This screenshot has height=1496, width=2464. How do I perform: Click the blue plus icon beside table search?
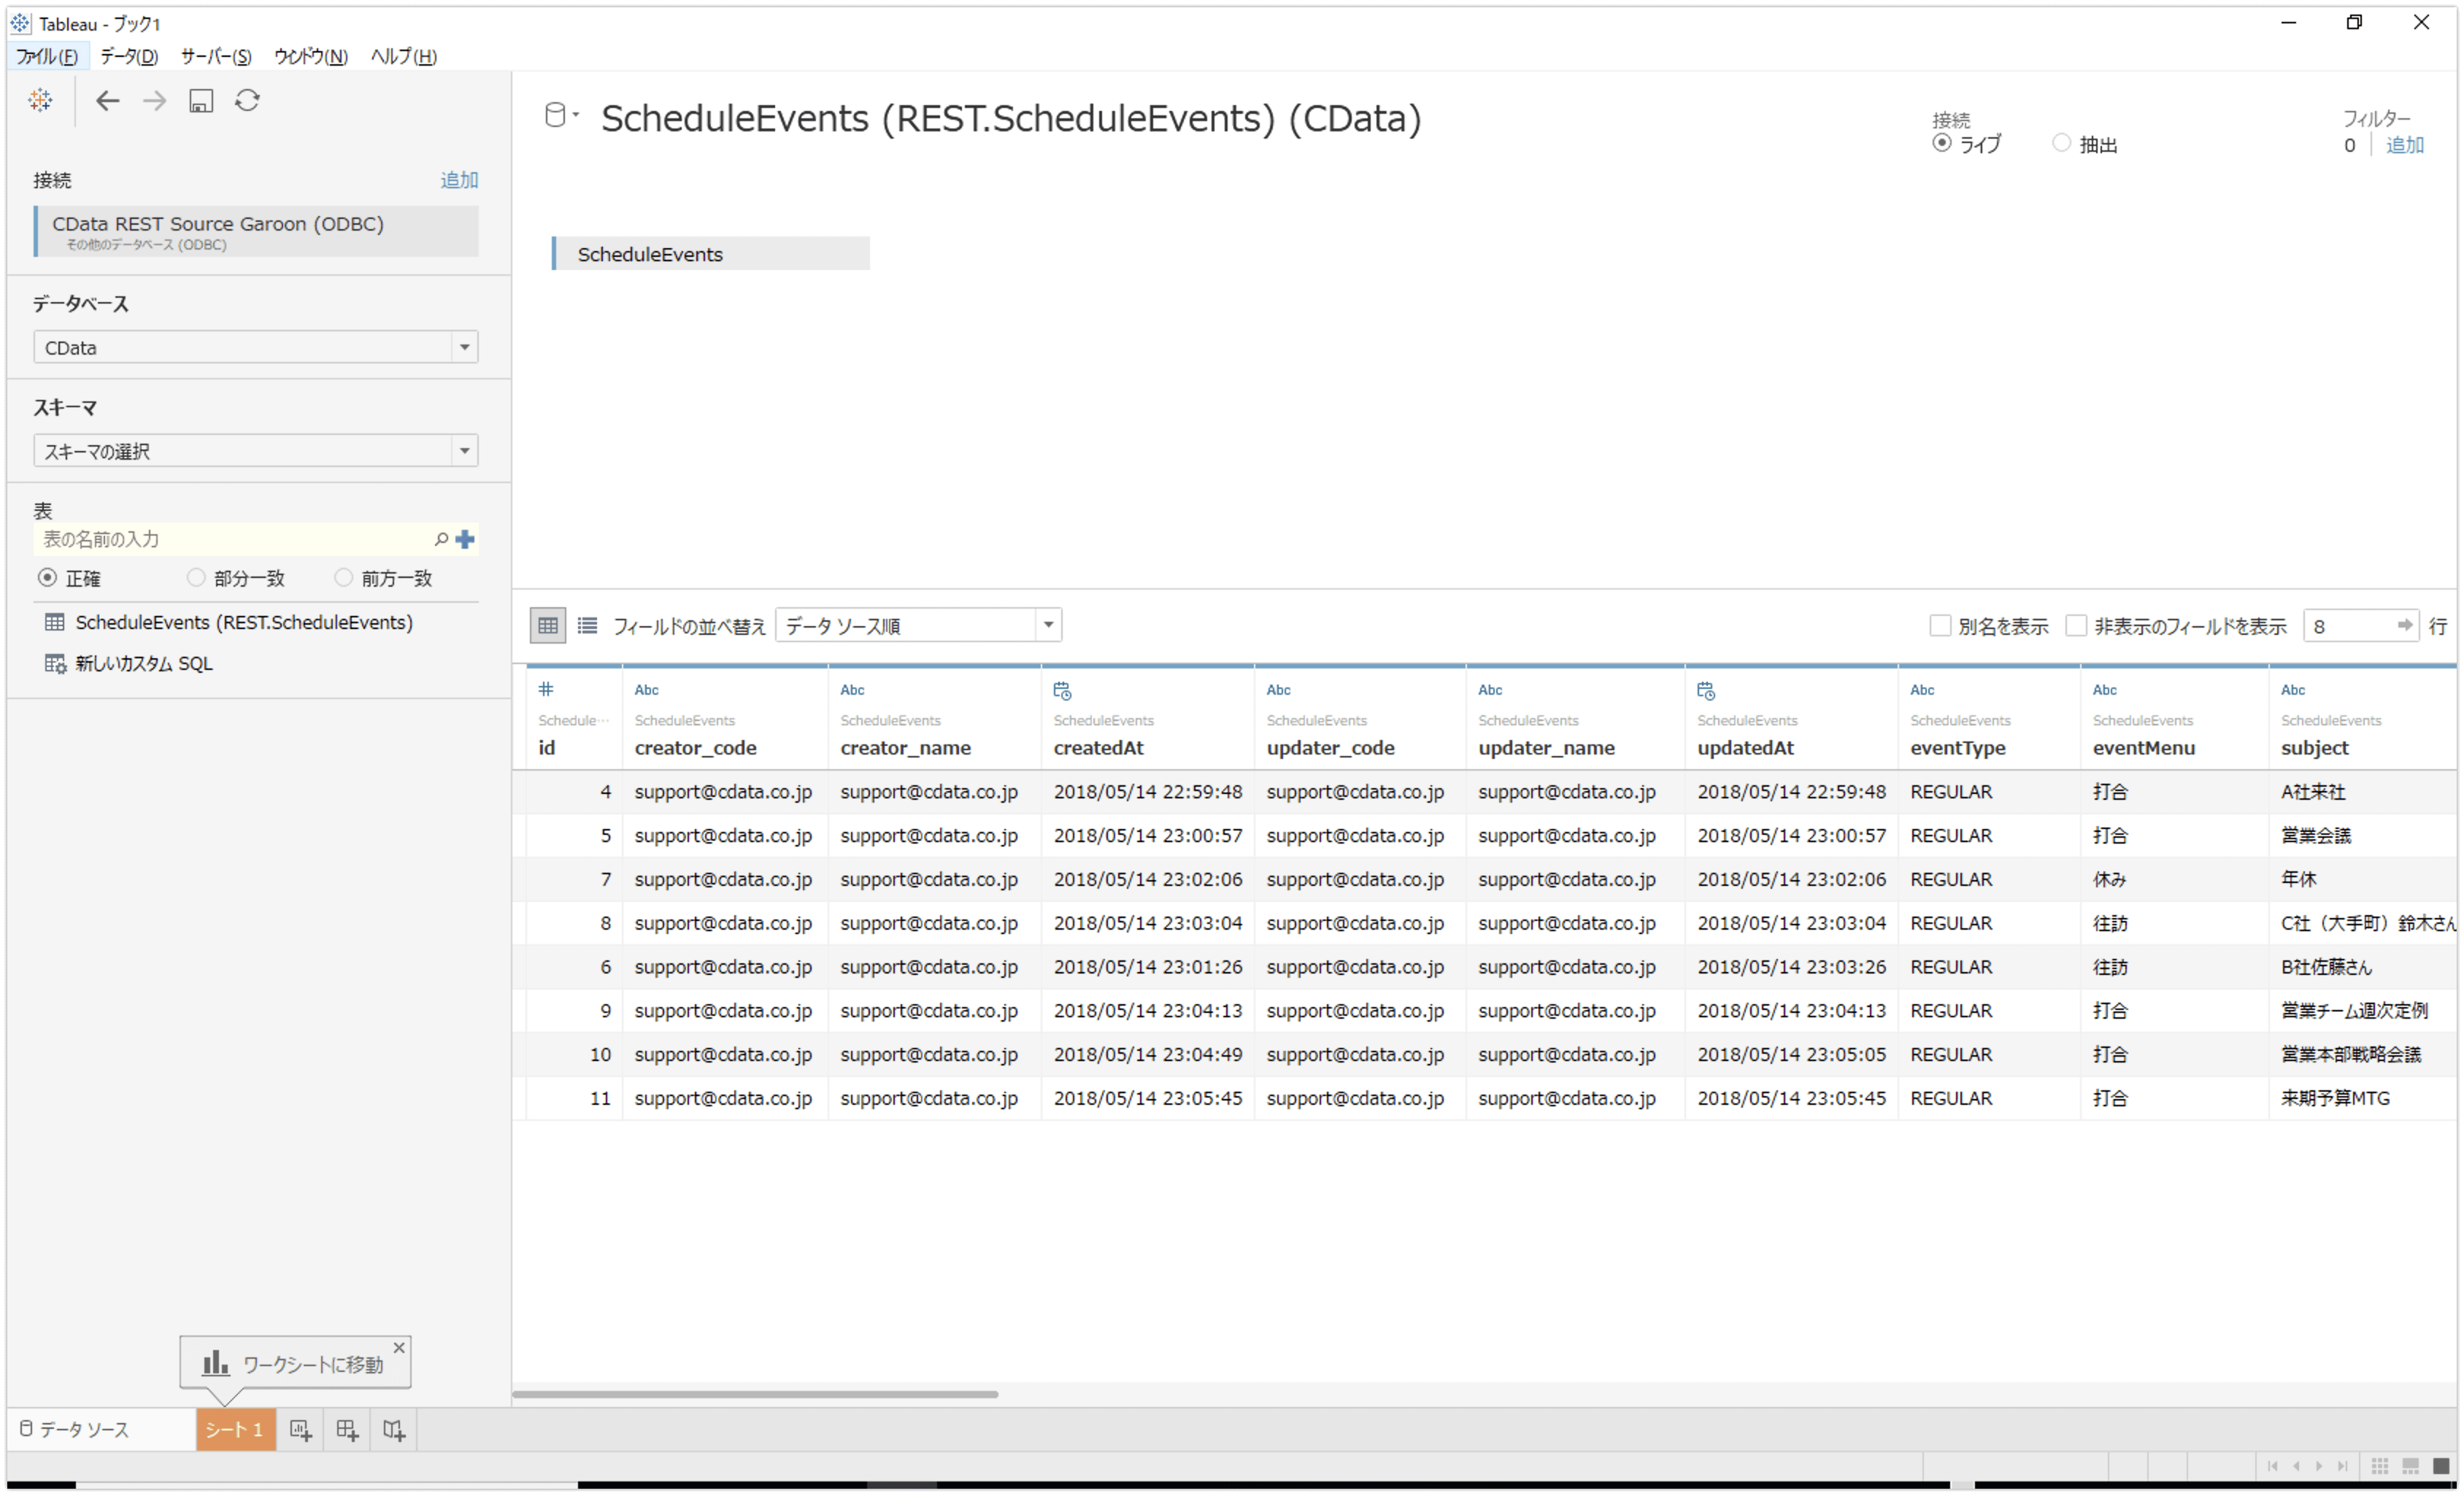(465, 540)
